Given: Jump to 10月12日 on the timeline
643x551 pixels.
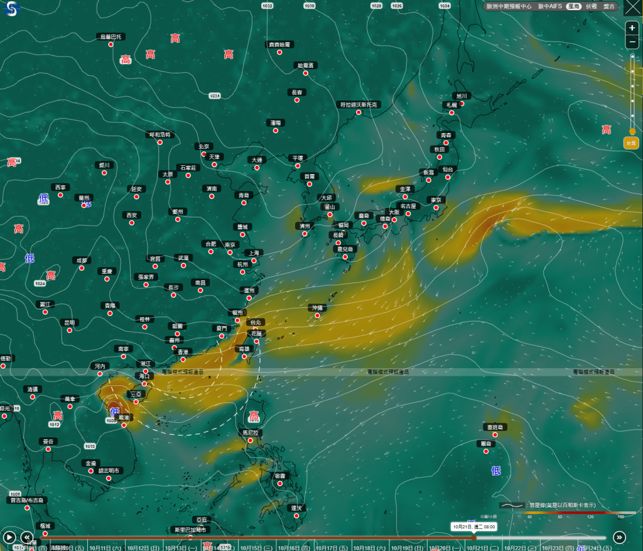Looking at the screenshot, I should click(138, 548).
